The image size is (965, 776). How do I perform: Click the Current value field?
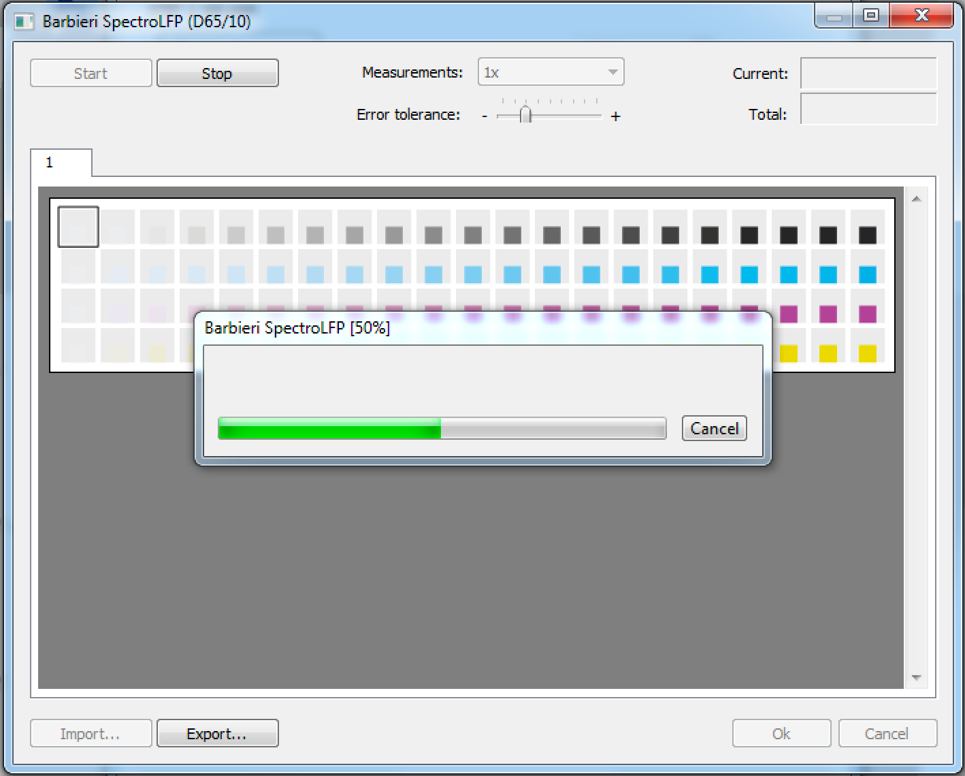coord(868,74)
